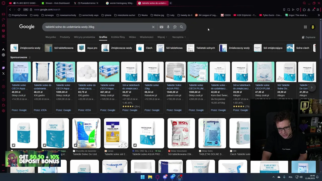The width and height of the screenshot is (322, 181).
Task: Open volume control in system tray
Action: (301, 177)
